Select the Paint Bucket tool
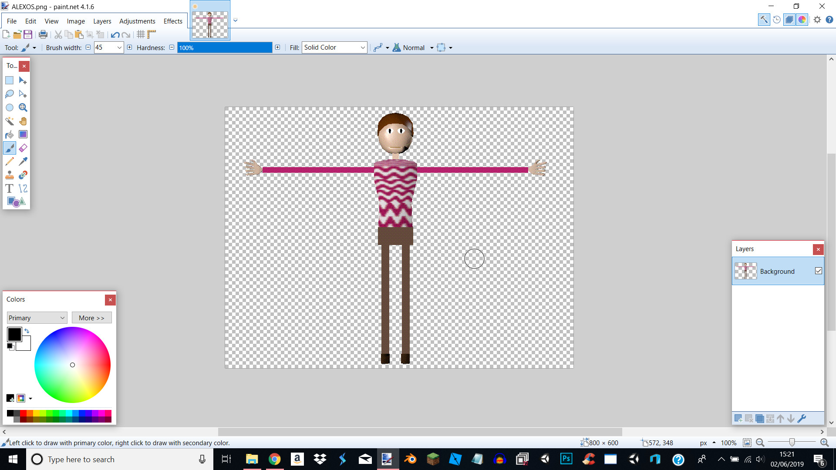This screenshot has height=470, width=836. click(10, 134)
